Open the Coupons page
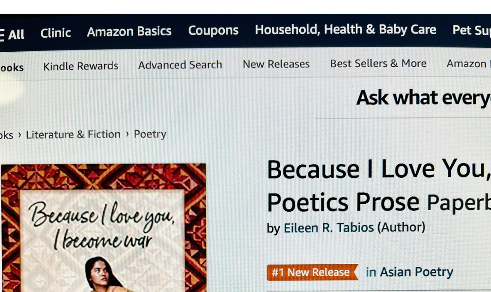The height and width of the screenshot is (292, 491). point(213,30)
